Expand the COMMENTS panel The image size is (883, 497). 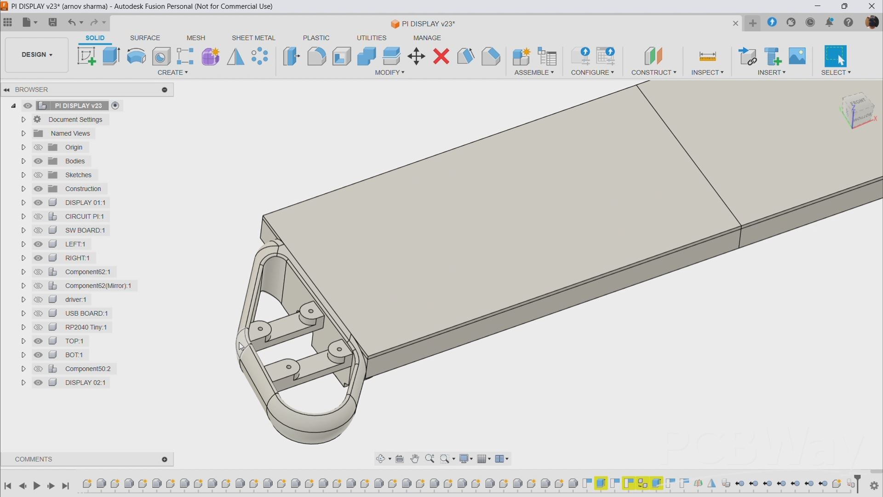165,459
